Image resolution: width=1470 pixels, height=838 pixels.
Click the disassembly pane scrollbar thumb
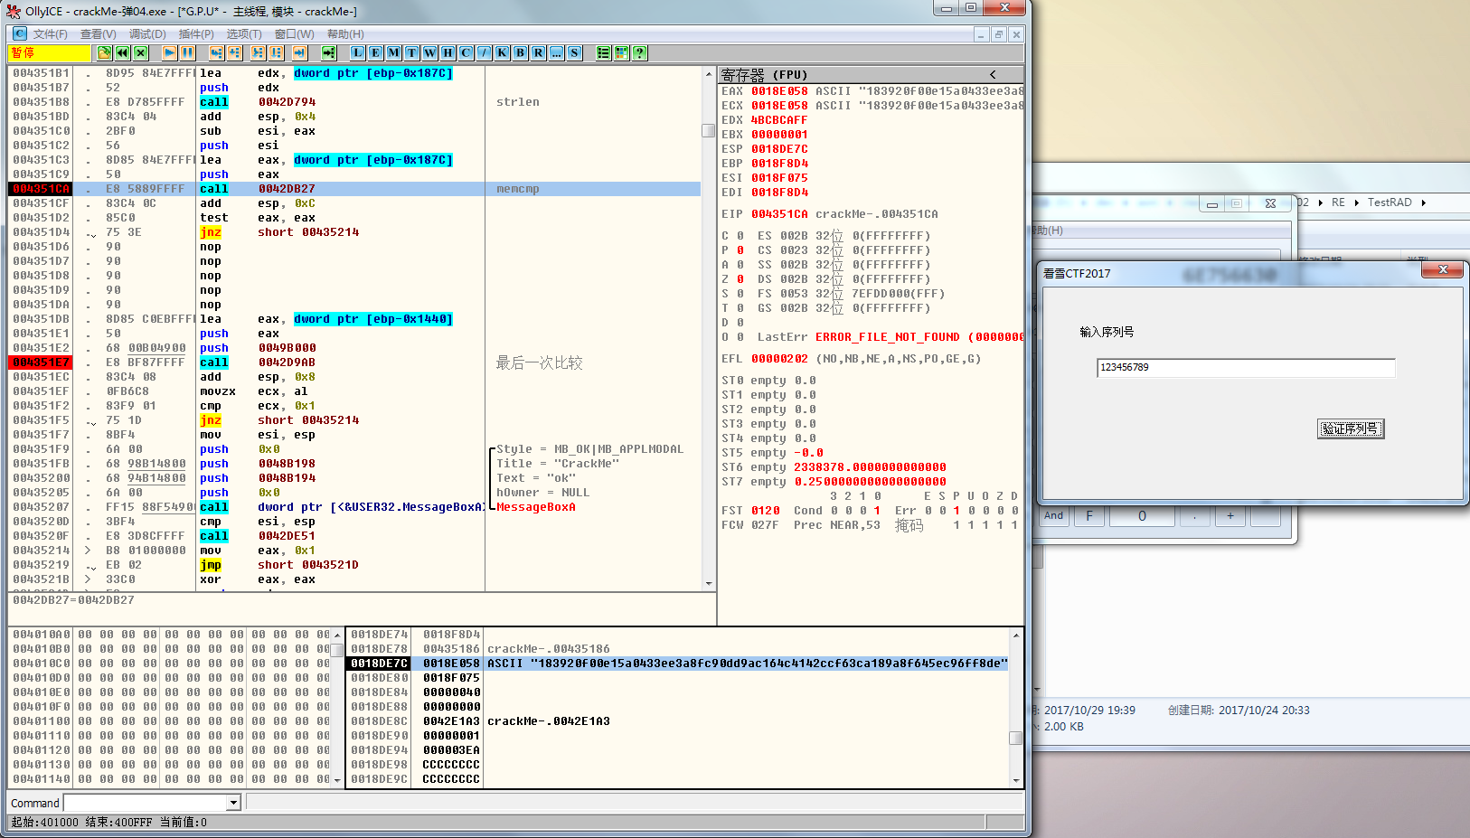pos(709,130)
